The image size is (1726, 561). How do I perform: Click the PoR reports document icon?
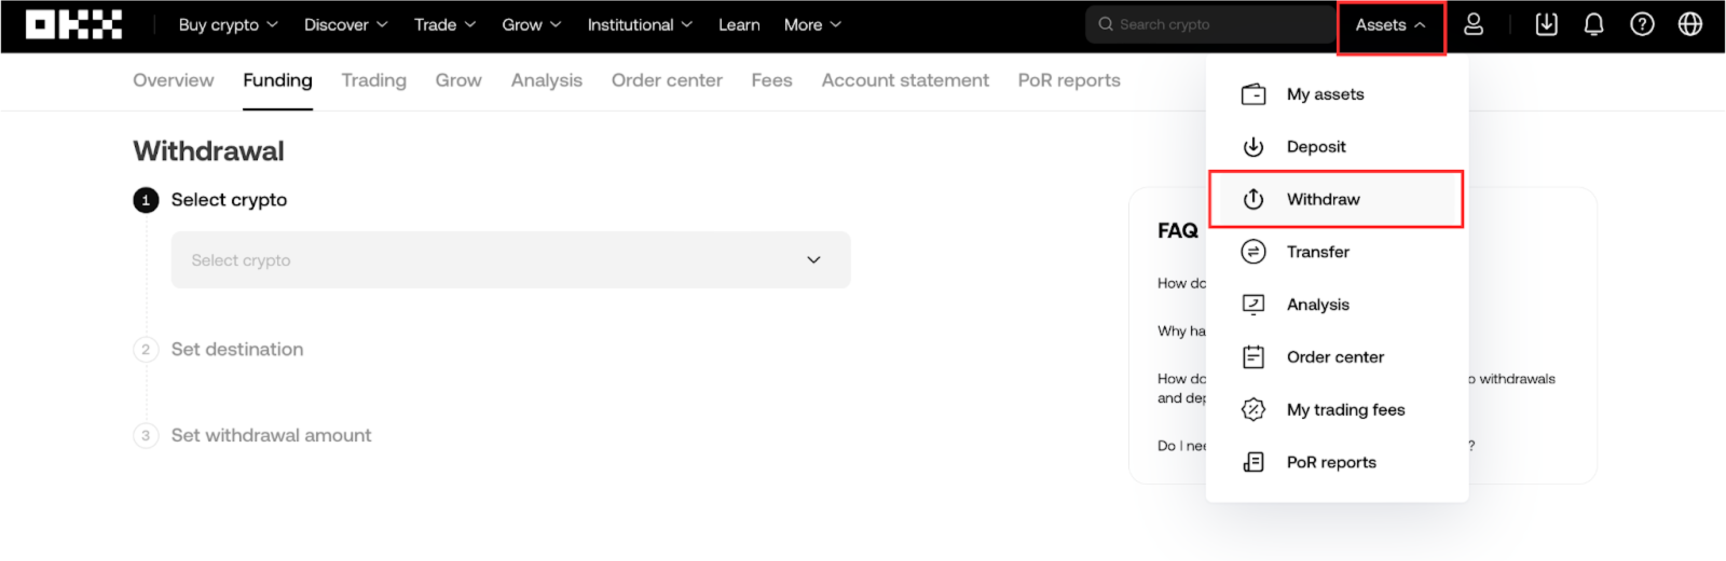[1253, 463]
